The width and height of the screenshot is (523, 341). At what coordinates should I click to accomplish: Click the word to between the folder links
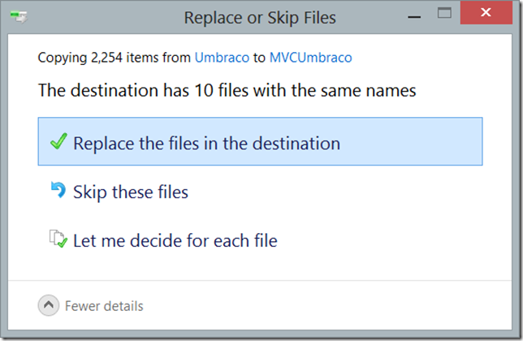(x=259, y=58)
